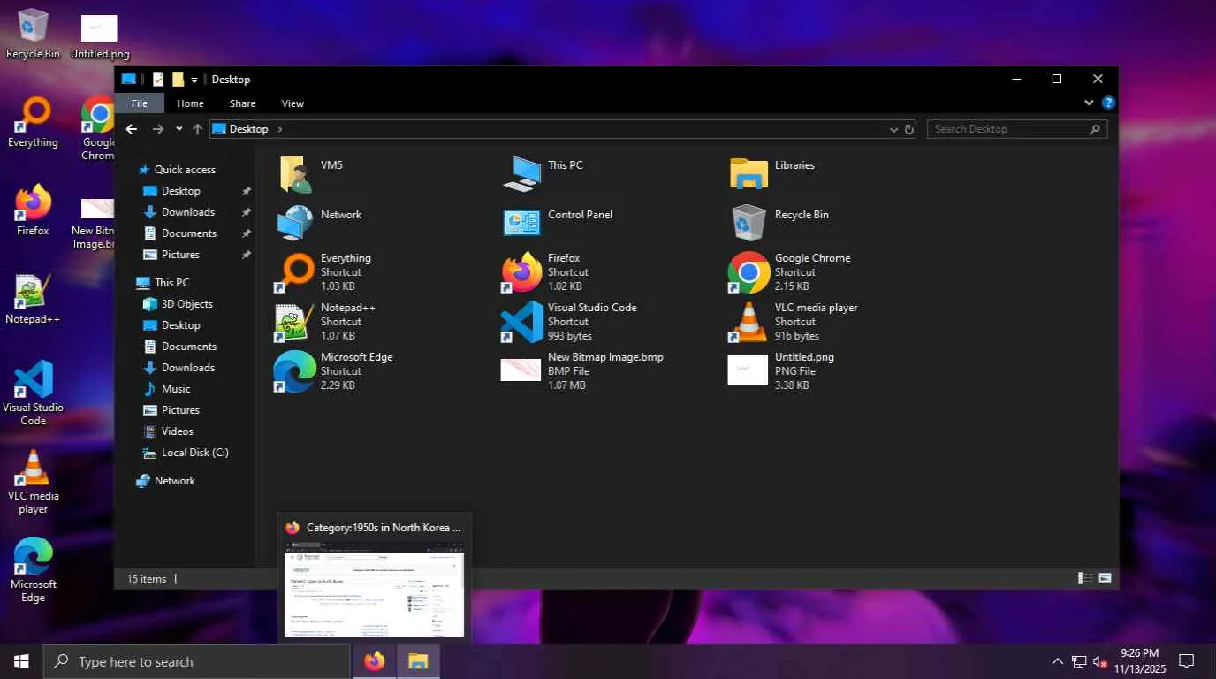The image size is (1216, 679).
Task: Click the New folder icon in Explorer's title bar
Action: coord(178,80)
